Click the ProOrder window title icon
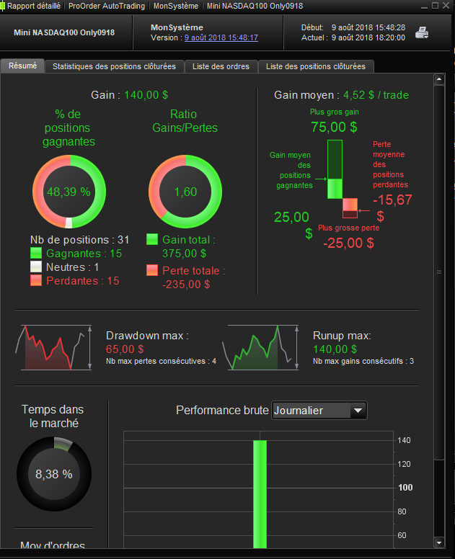Image resolution: width=455 pixels, height=559 pixels. [3, 6]
